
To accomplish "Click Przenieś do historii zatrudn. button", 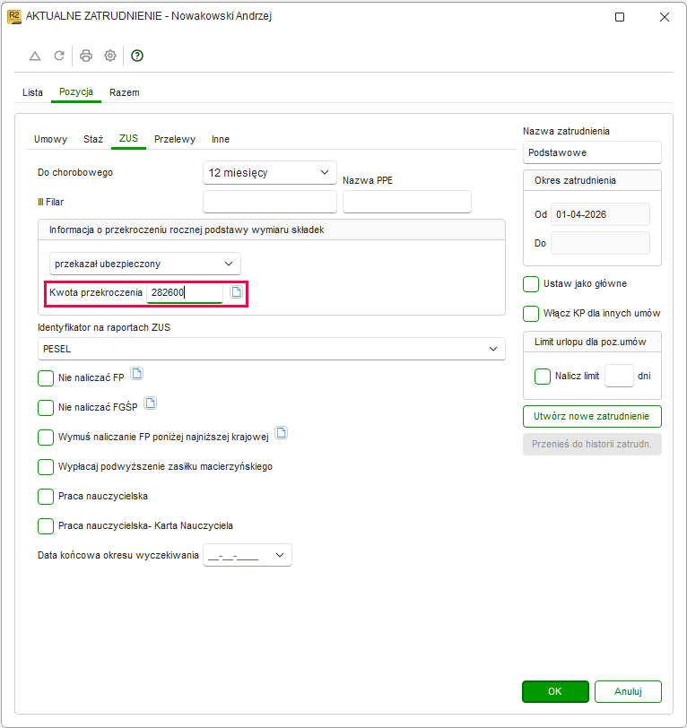I will tap(592, 445).
